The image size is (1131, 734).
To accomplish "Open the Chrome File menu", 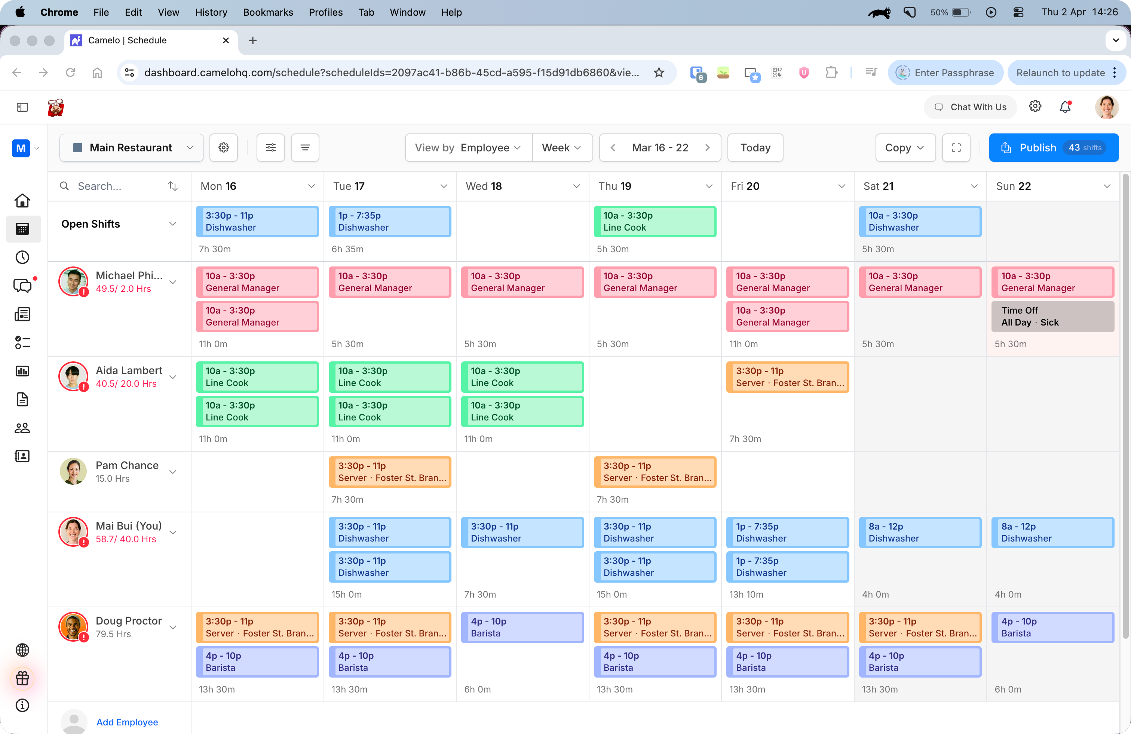I will (101, 12).
